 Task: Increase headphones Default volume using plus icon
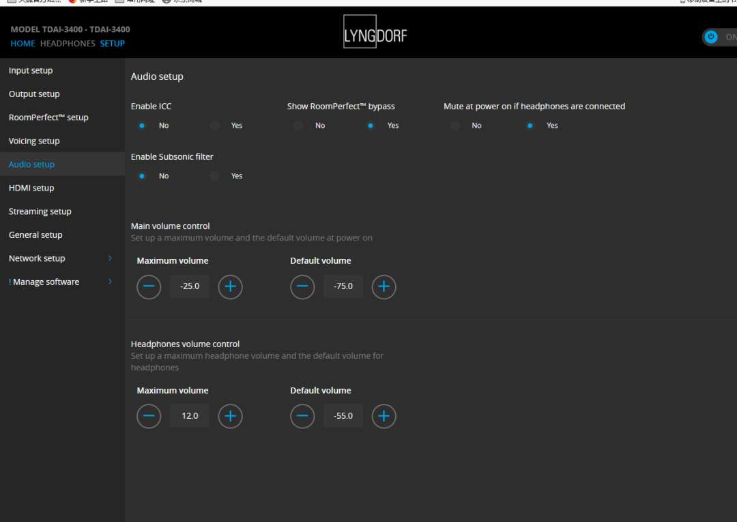(x=384, y=416)
